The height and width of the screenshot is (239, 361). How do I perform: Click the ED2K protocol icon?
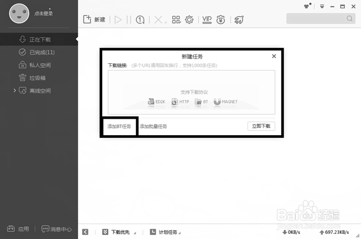151,101
